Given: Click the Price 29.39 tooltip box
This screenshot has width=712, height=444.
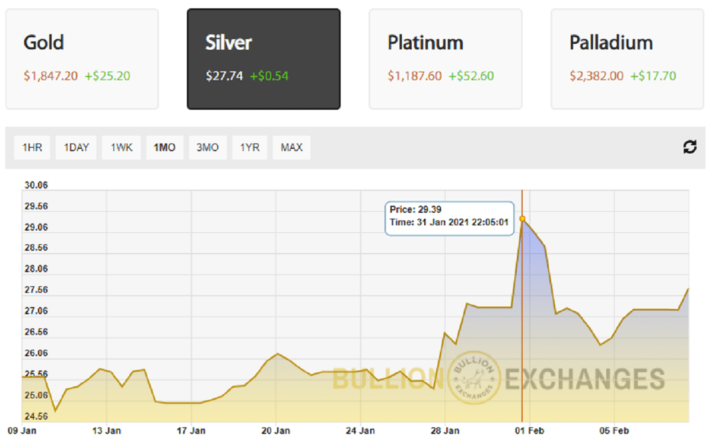Looking at the screenshot, I should coord(449,219).
